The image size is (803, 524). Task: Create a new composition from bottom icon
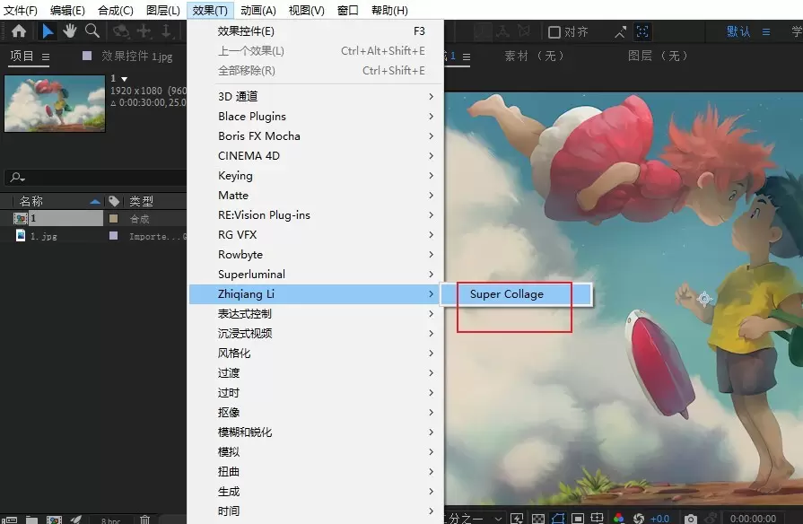[x=54, y=520]
